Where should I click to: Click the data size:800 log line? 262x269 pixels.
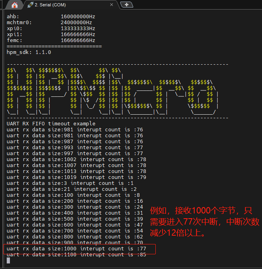pyautogui.click(x=75, y=236)
